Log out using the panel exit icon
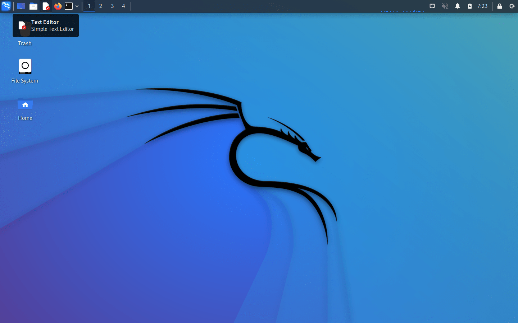Screen dimensions: 518x323 (x=512, y=6)
